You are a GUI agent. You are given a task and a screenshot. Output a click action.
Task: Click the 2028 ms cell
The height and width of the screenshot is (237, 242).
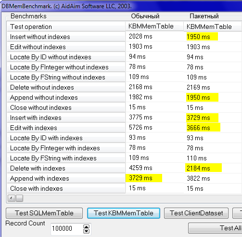coord(154,37)
